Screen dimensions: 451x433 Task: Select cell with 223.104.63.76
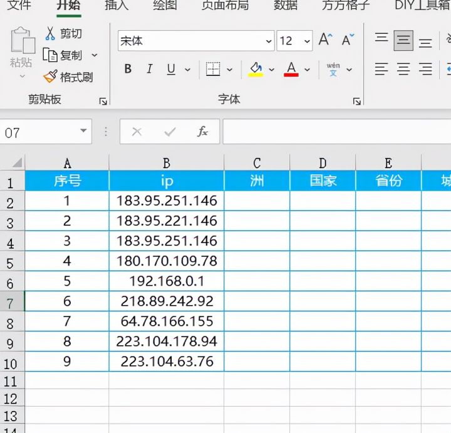coord(167,362)
